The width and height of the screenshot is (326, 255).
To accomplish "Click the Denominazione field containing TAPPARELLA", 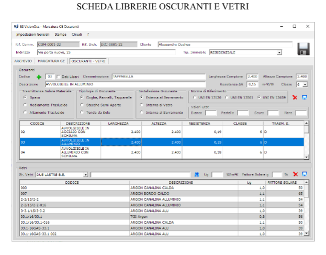I will point(159,76).
